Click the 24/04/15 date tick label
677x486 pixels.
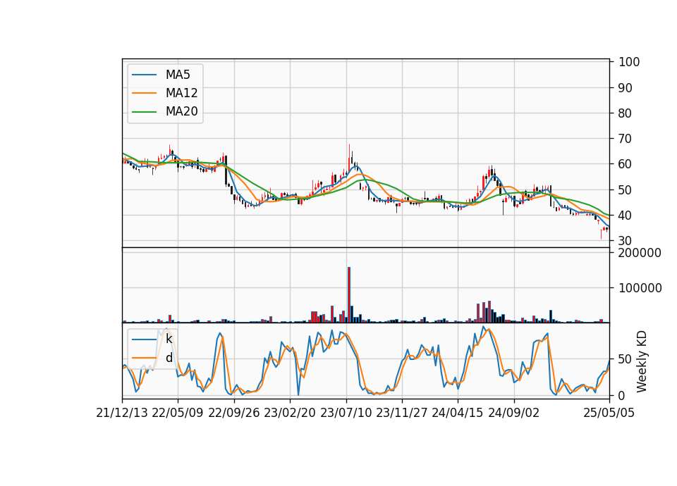457,413
